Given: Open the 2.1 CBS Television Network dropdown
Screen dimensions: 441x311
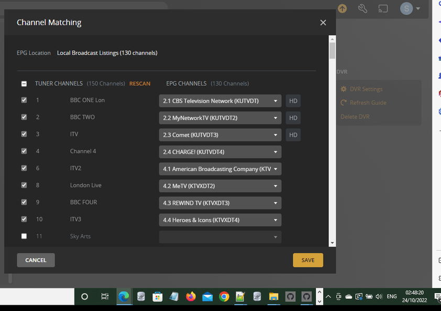Looking at the screenshot, I should point(220,101).
